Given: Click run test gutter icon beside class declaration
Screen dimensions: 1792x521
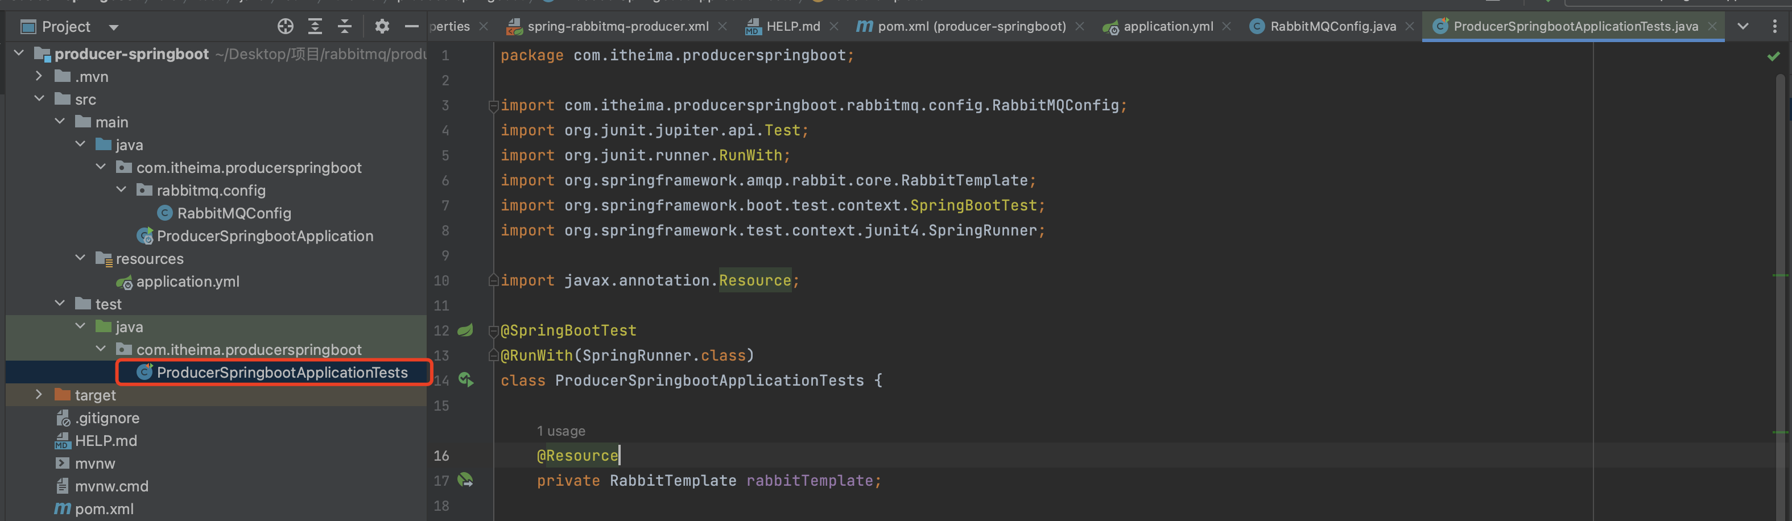Looking at the screenshot, I should coord(465,380).
